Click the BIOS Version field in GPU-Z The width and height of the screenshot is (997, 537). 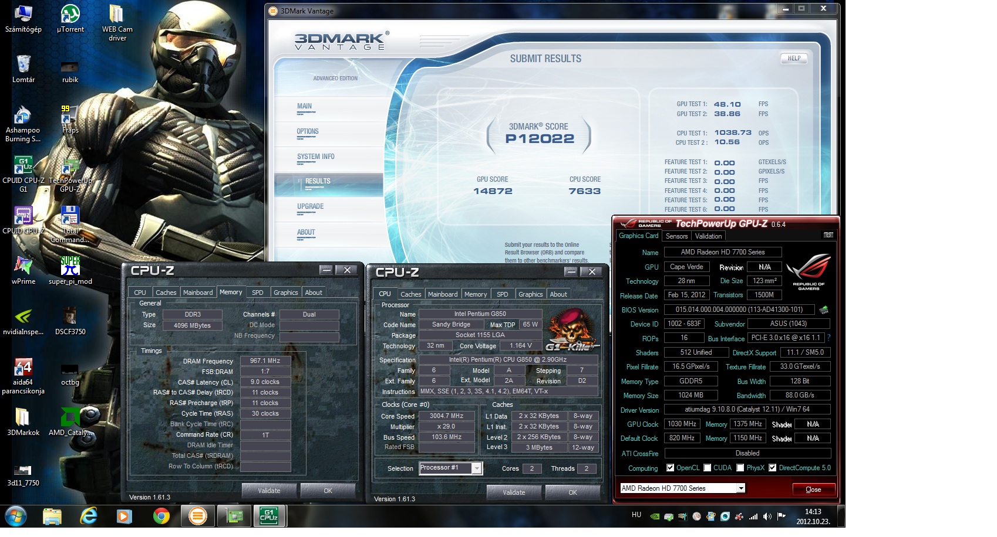(x=739, y=310)
